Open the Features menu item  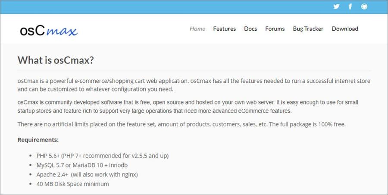(x=225, y=29)
